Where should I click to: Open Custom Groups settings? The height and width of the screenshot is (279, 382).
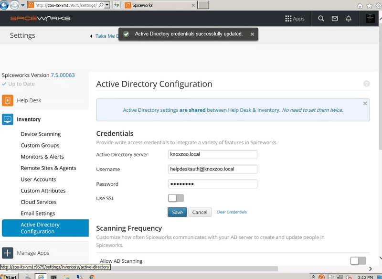coord(40,145)
